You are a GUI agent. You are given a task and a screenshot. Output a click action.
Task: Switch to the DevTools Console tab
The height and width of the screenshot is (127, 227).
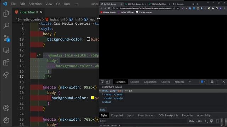(135, 82)
